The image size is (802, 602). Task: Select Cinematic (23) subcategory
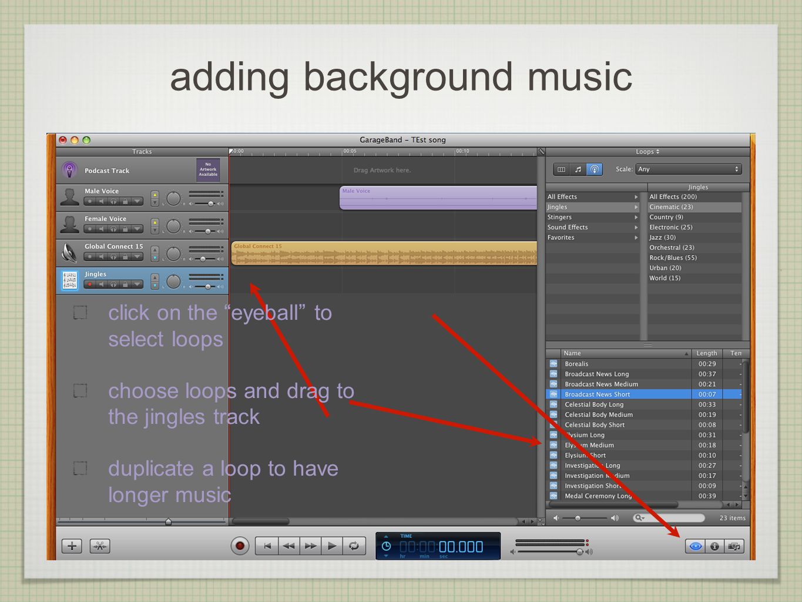694,207
